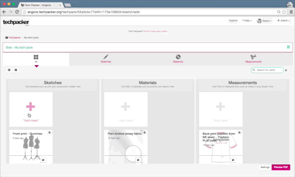Screen dimensions: 295x177
Task: Open the Back print position card
Action: (221, 147)
